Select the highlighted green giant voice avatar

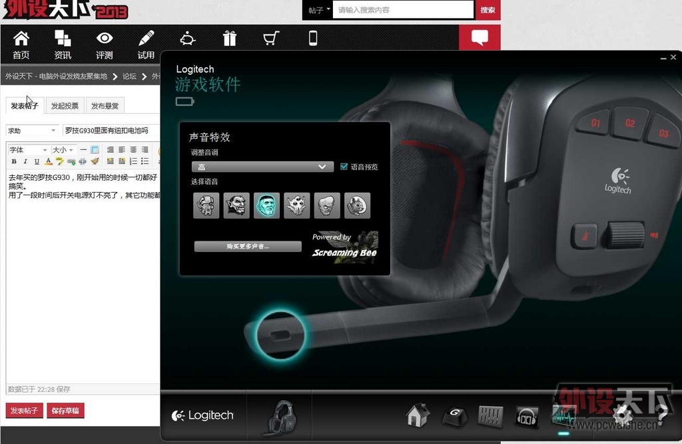266,205
